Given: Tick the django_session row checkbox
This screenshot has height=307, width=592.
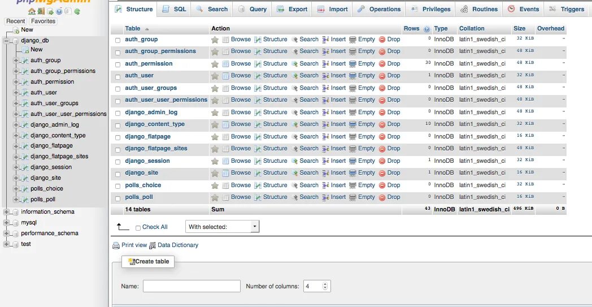Looking at the screenshot, I should (118, 162).
